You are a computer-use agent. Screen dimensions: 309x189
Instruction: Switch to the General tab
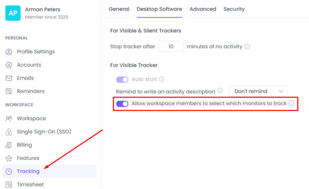coord(119,9)
